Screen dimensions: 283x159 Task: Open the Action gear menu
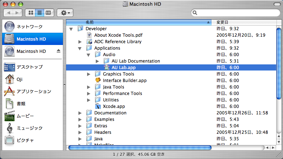coord(65,13)
